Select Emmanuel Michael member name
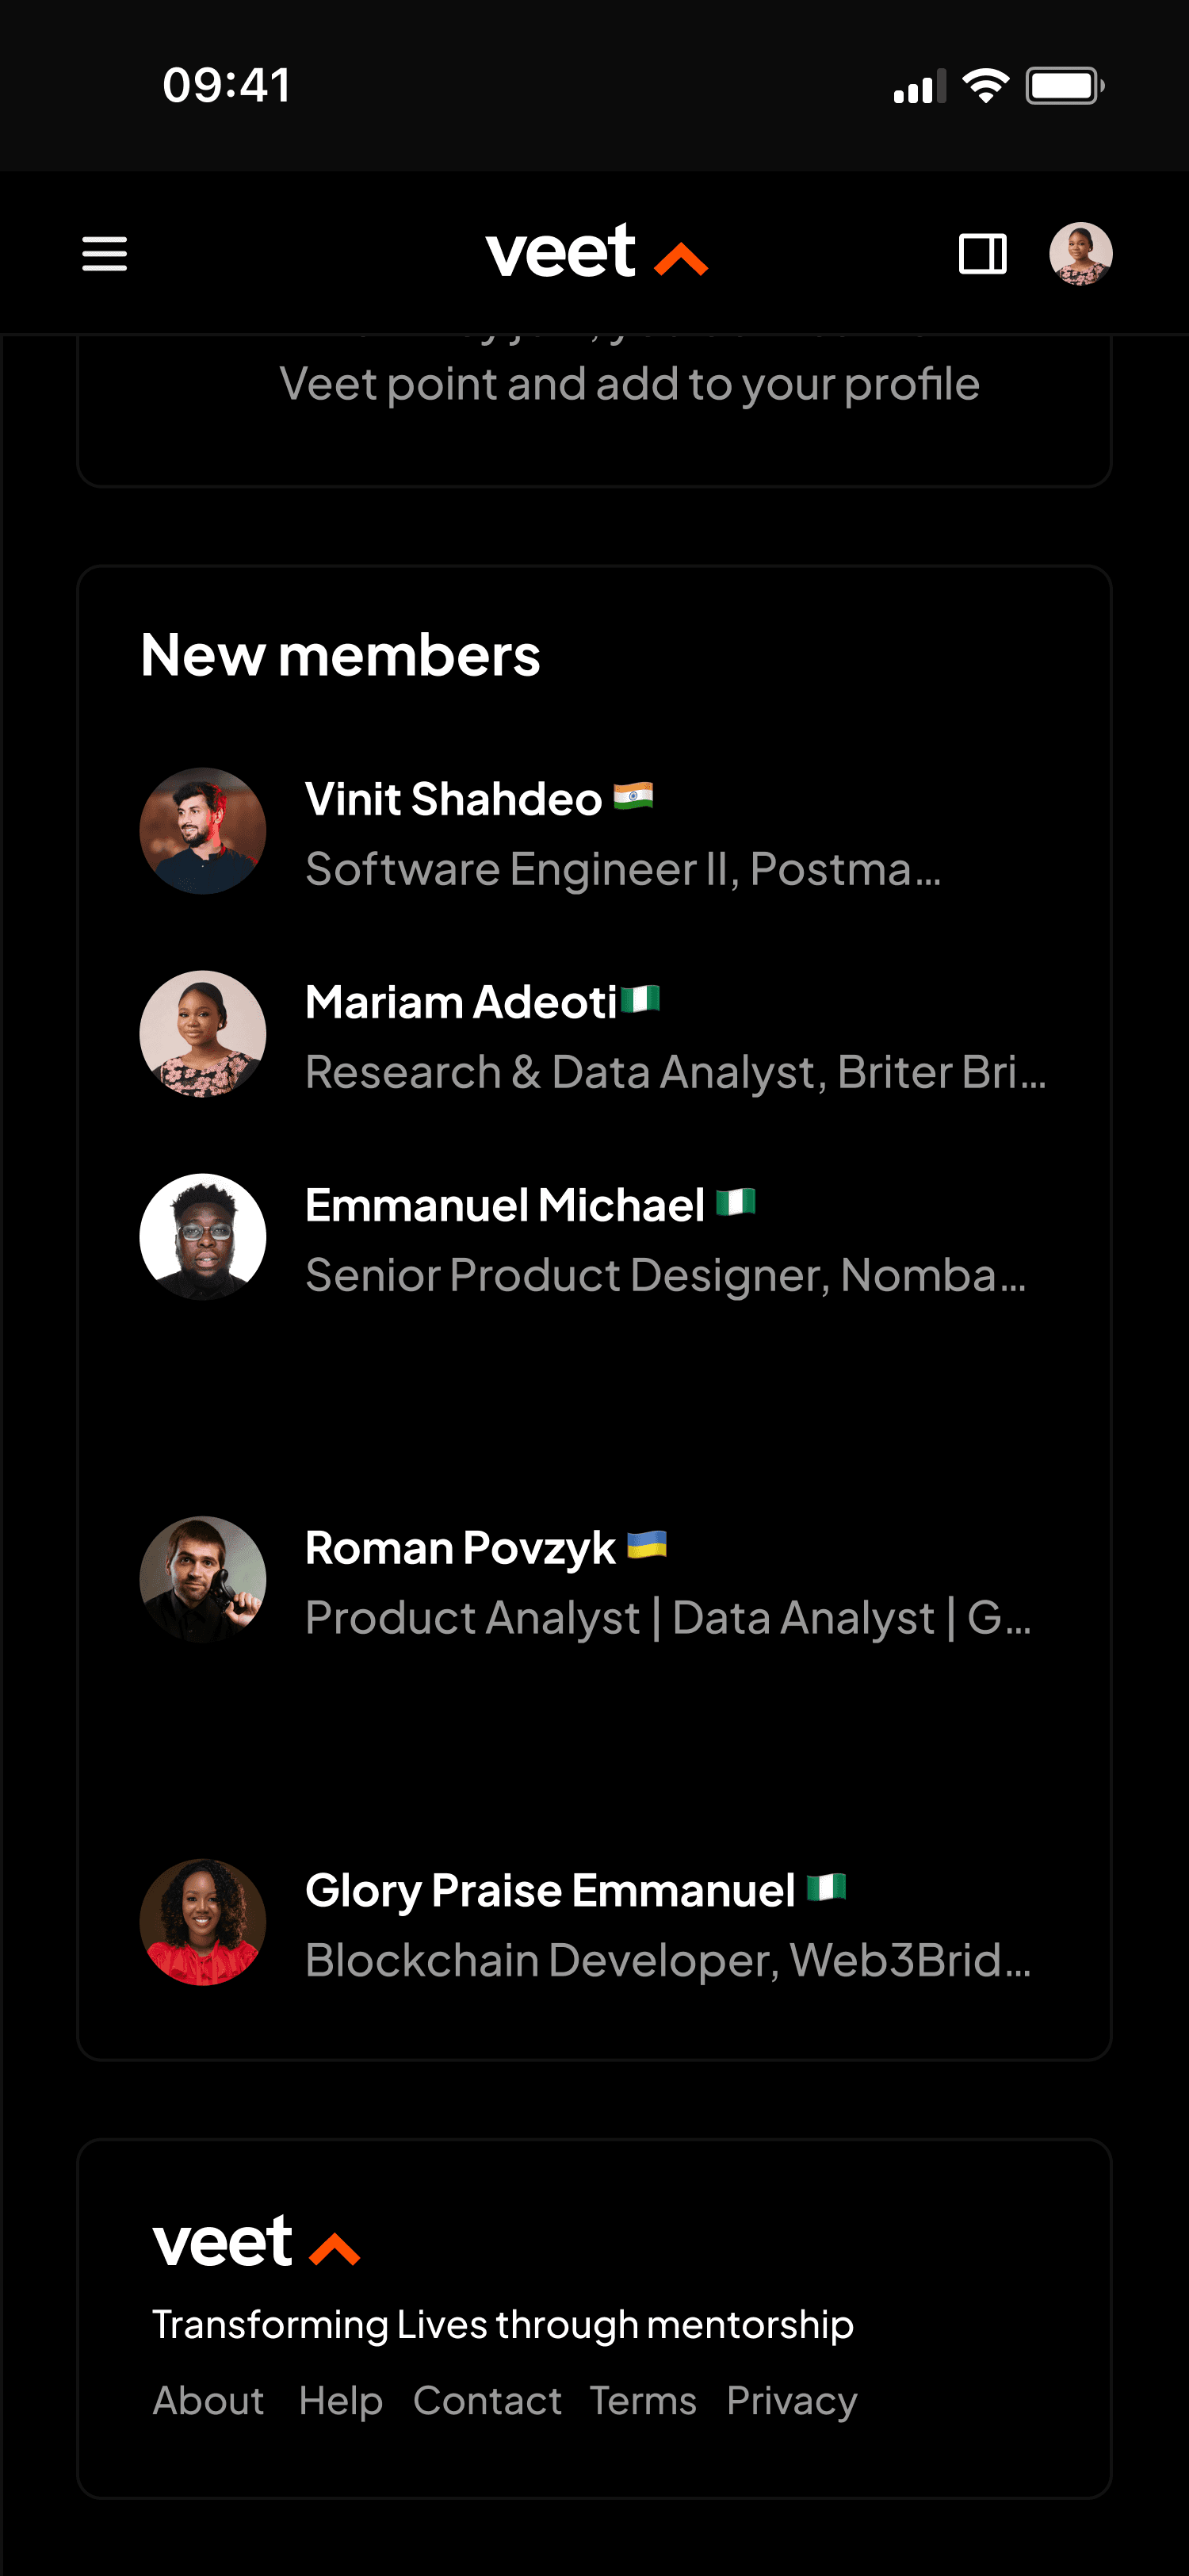This screenshot has width=1189, height=2576. pyautogui.click(x=505, y=1205)
